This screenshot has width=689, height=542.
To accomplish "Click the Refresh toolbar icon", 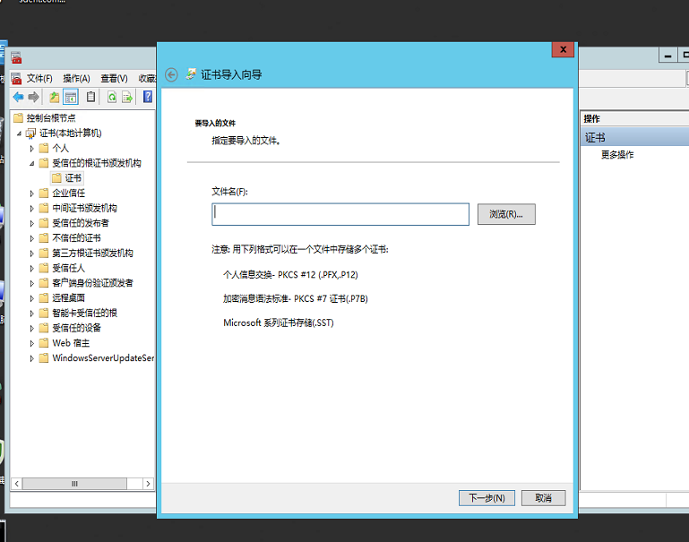I will (x=112, y=97).
